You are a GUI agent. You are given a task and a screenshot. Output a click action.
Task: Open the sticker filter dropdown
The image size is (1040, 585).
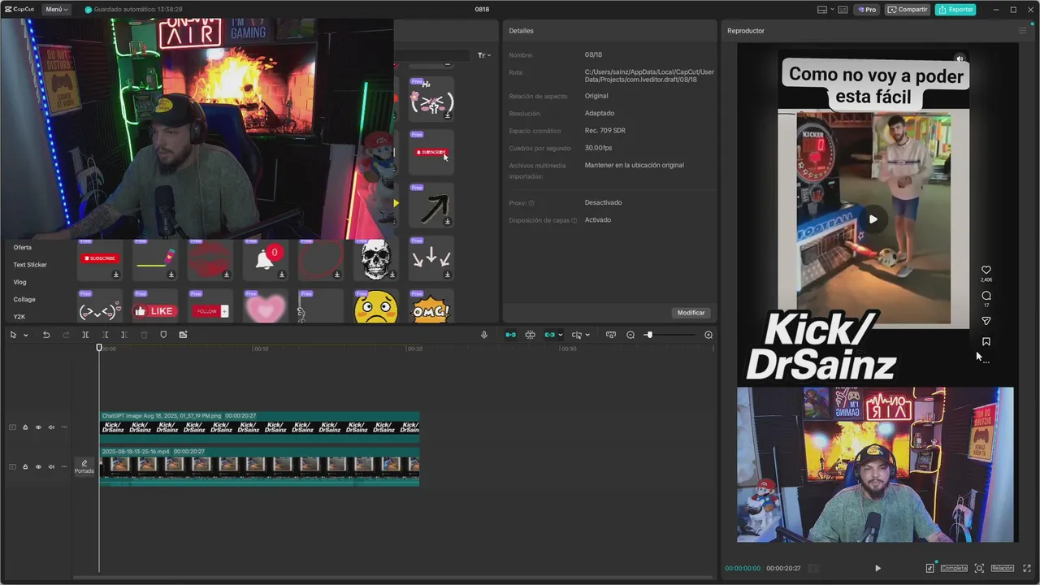484,55
